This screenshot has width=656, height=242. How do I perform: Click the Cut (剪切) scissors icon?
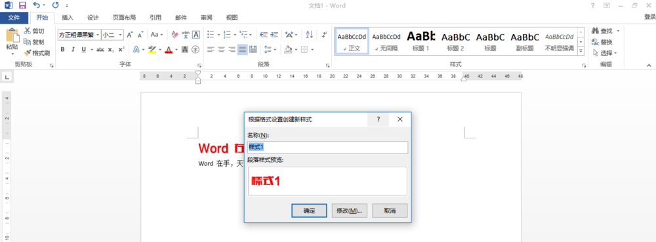point(28,31)
